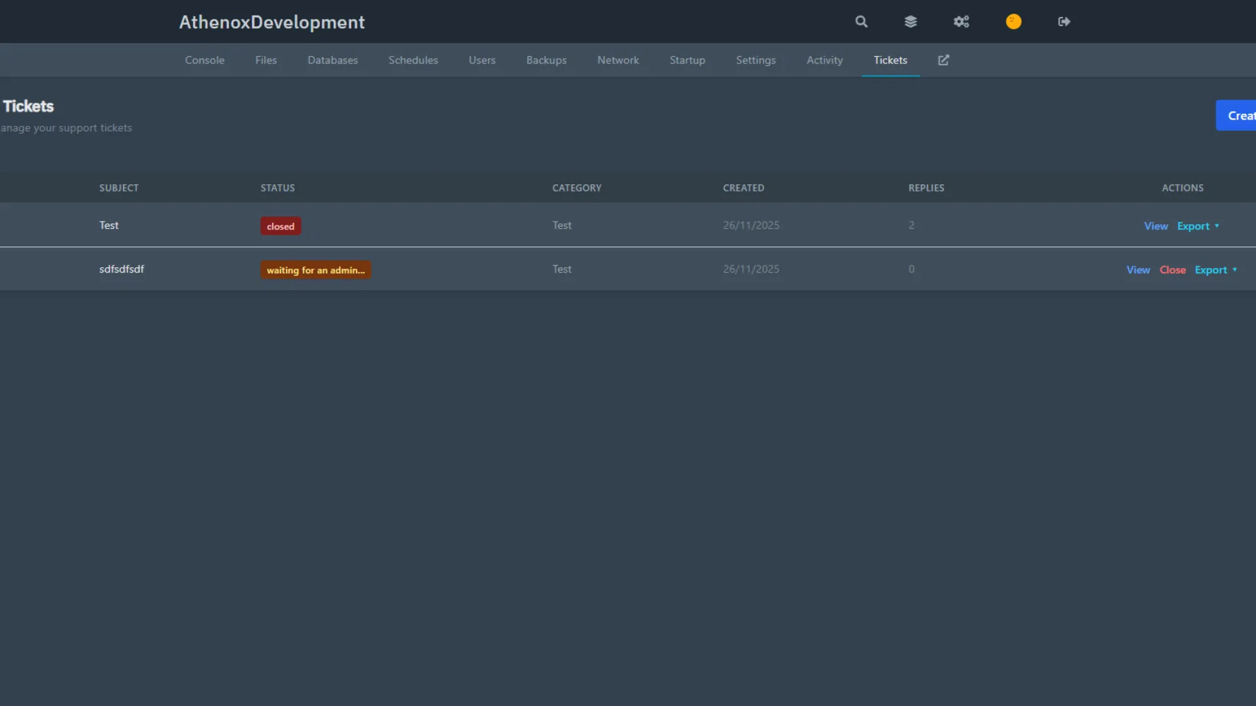Viewport: 1256px width, 706px height.
Task: Open the admin gears icon
Action: coord(961,22)
